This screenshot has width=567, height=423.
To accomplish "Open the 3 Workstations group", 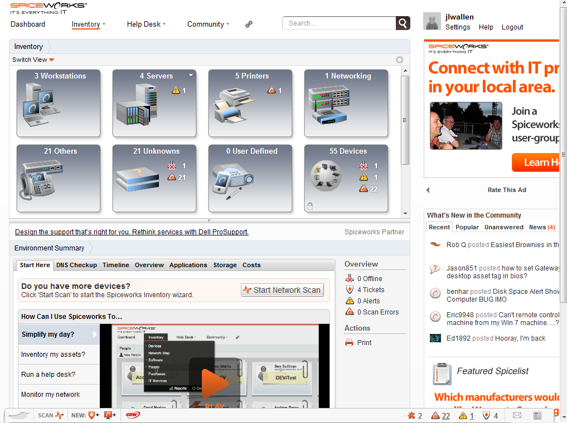I will [58, 103].
